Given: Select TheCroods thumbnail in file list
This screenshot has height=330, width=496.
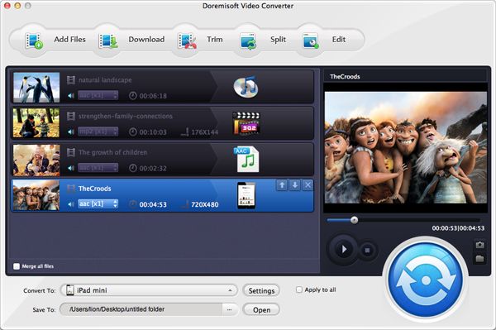Looking at the screenshot, I should pos(36,196).
